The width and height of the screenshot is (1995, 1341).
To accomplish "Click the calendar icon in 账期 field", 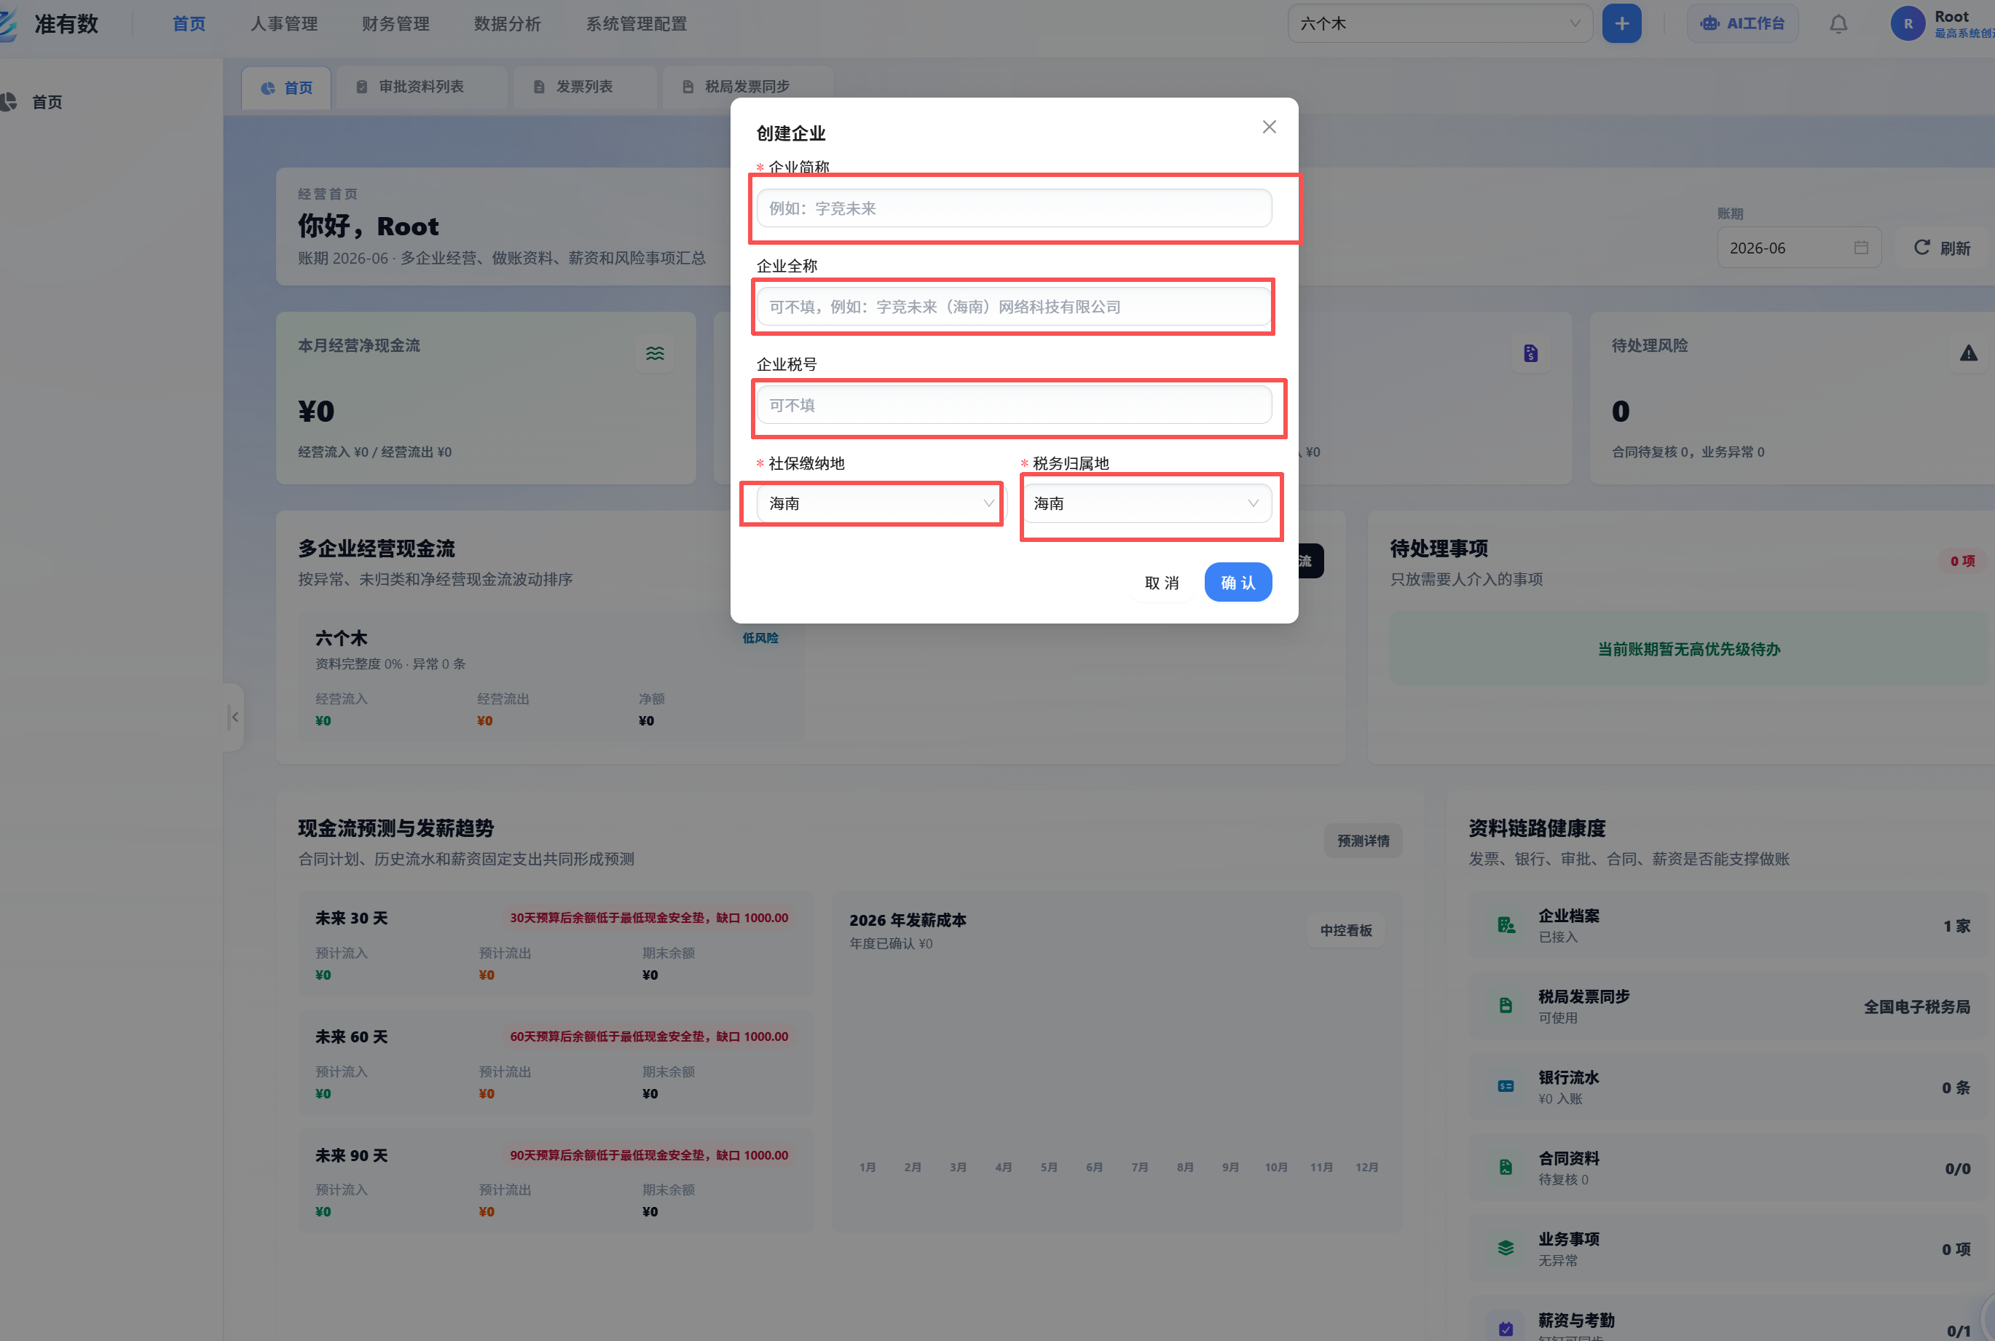I will point(1861,248).
